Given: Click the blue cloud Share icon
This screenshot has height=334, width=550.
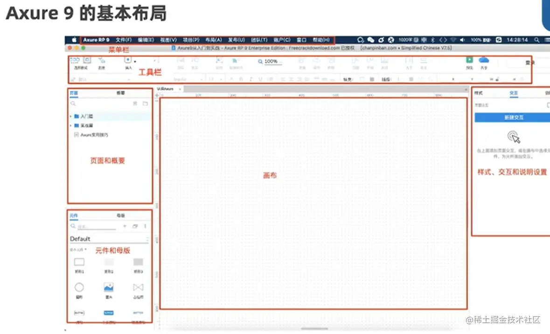Looking at the screenshot, I should pos(484,60).
